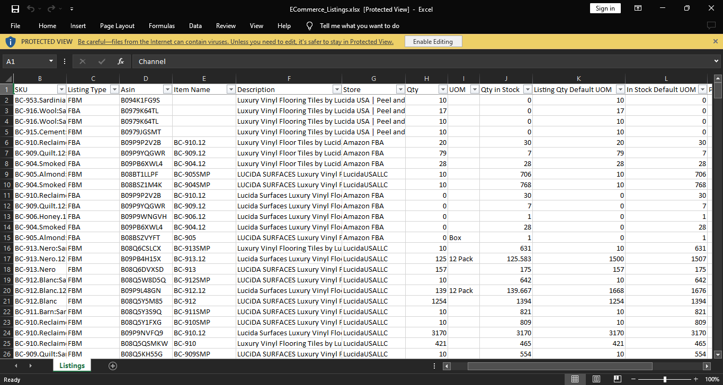Click the zoom slider handle

665,379
